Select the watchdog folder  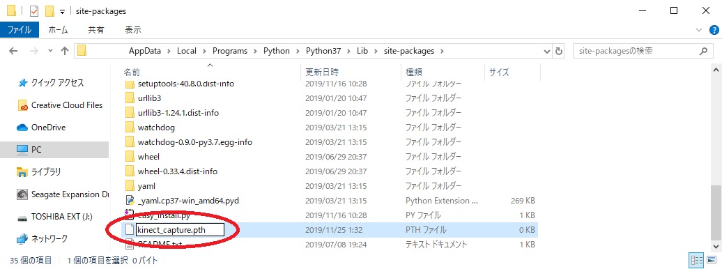(x=156, y=127)
